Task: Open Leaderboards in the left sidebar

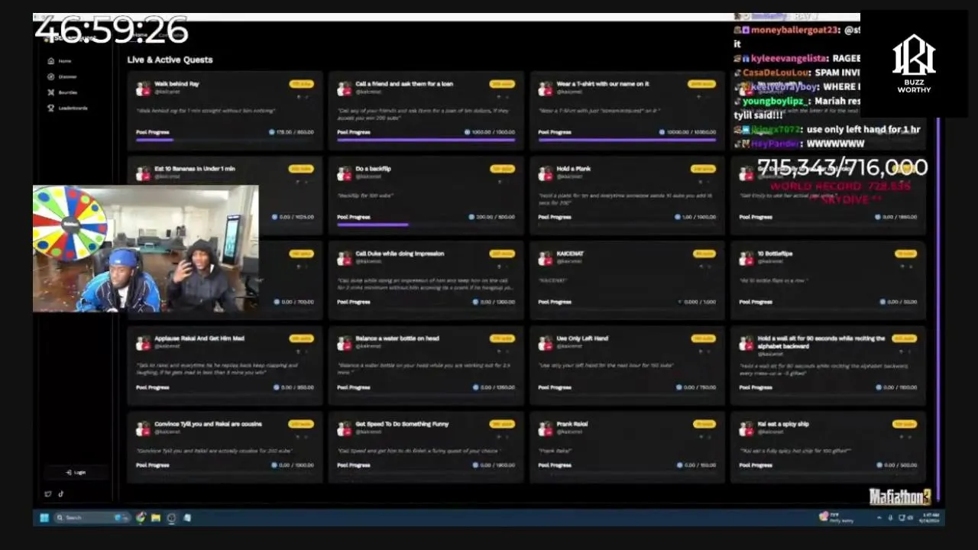Action: [x=72, y=108]
